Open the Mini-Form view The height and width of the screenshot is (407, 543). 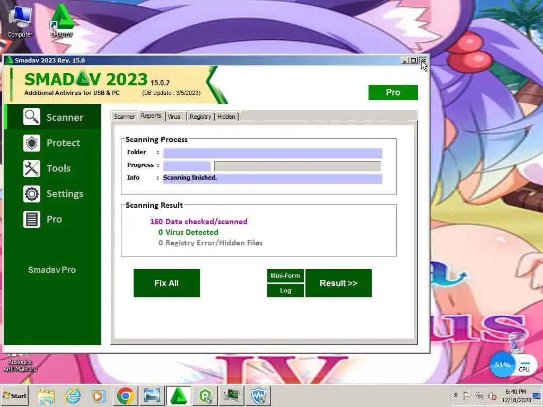[285, 276]
